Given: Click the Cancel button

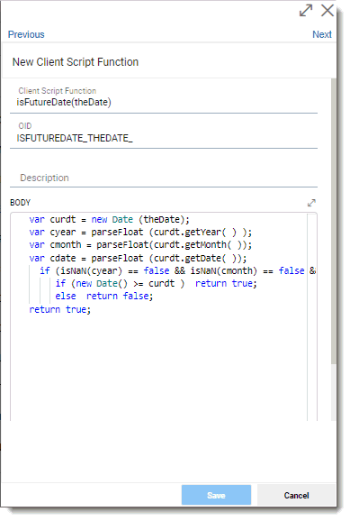Looking at the screenshot, I should [296, 495].
